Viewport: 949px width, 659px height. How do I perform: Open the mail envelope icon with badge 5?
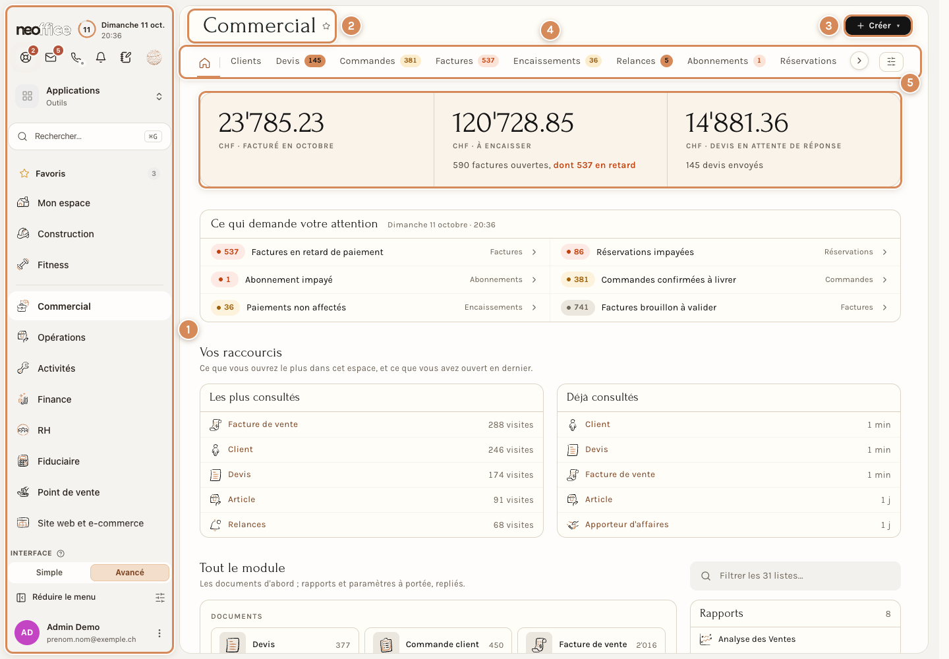tap(51, 57)
